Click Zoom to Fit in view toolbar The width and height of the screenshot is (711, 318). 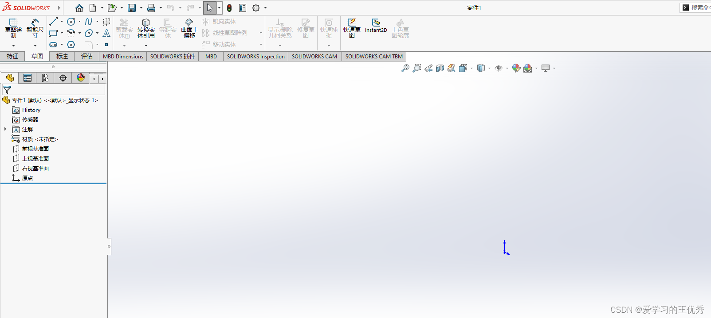pos(405,68)
